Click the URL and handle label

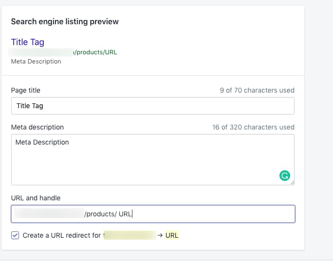tap(36, 198)
